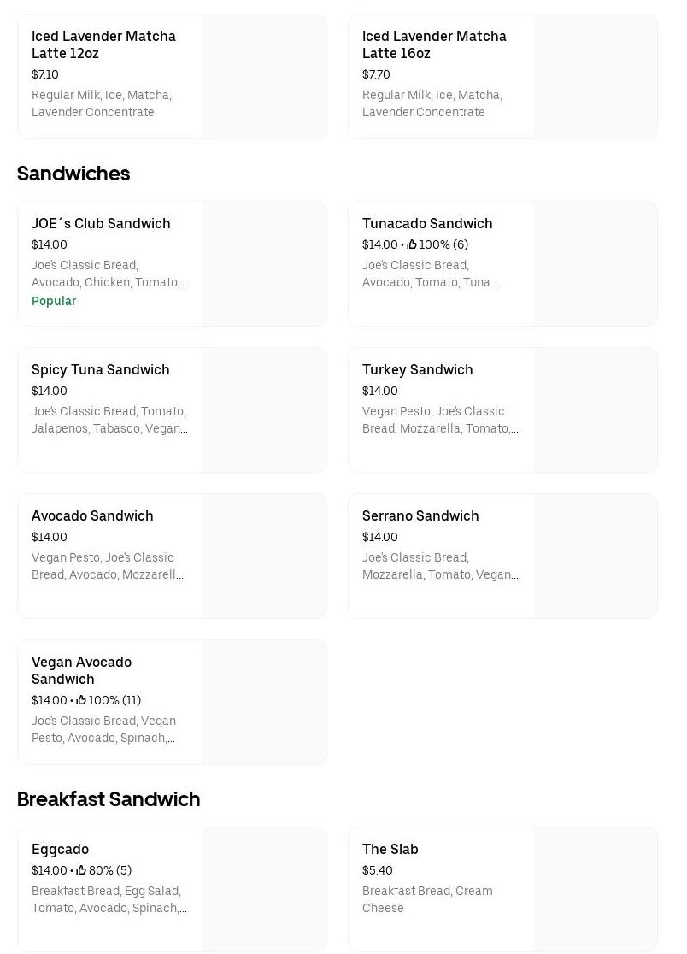Click the Spicy Tuna Sandwich ingredients description
The image size is (687, 954).
coord(109,420)
